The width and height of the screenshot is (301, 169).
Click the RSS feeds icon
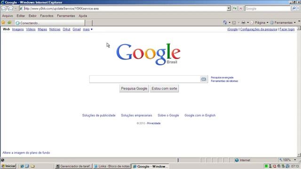point(234,23)
